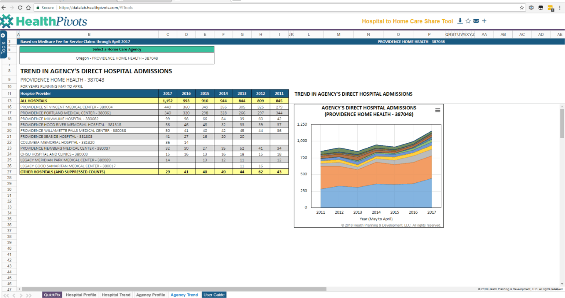Click the Hospital to Home Care Share Tool title
This screenshot has height=298, width=565.
tap(407, 21)
